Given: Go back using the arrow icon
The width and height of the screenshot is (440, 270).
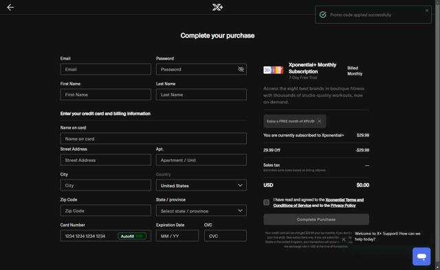Looking at the screenshot, I should pyautogui.click(x=10, y=8).
